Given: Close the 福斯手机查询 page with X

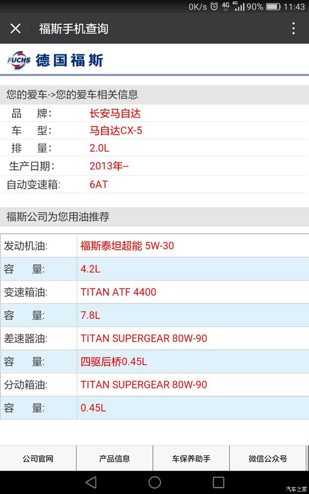Looking at the screenshot, I should pos(15,29).
